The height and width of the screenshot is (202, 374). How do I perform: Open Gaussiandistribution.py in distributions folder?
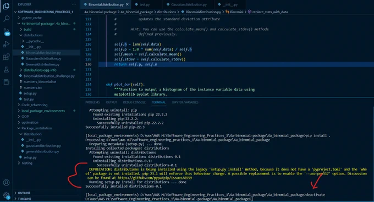click(x=43, y=58)
